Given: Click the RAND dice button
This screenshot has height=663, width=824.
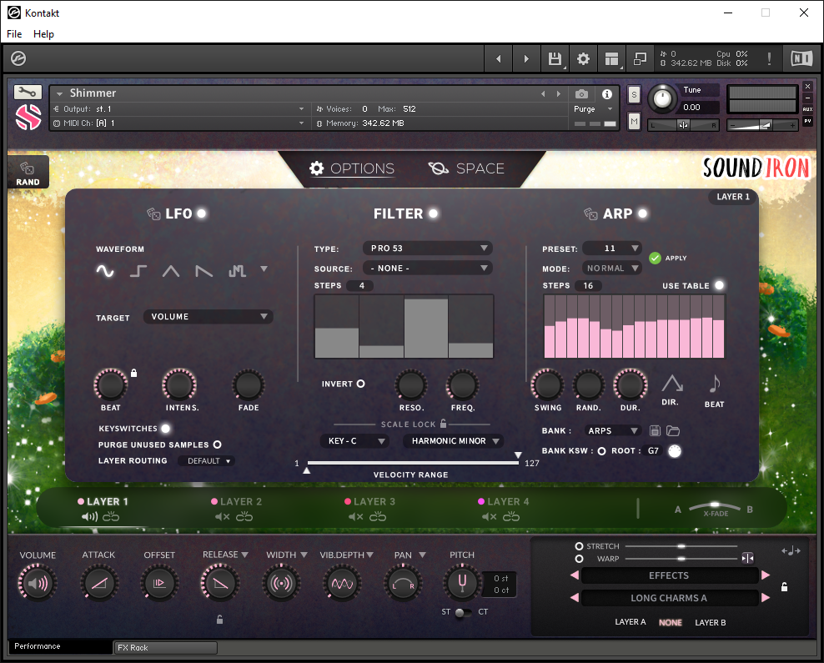Looking at the screenshot, I should (28, 173).
